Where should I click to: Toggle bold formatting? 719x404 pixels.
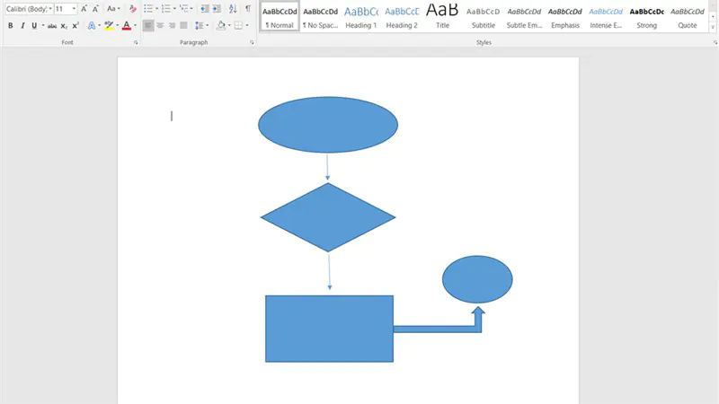click(11, 26)
